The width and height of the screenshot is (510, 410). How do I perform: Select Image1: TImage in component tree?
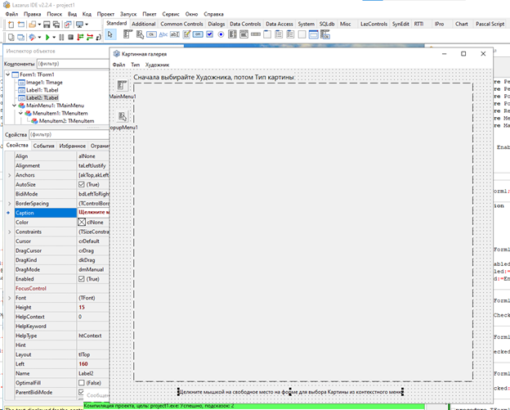[x=44, y=83]
